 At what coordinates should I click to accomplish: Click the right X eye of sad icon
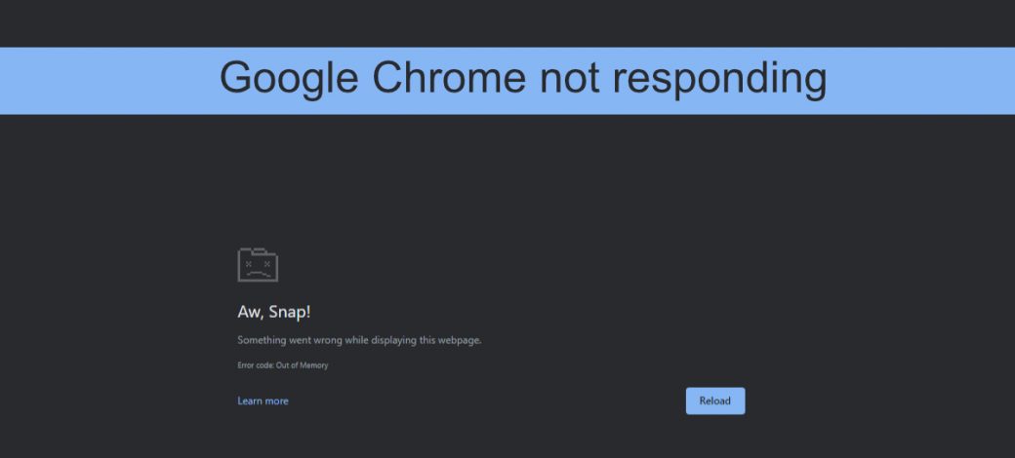[266, 263]
